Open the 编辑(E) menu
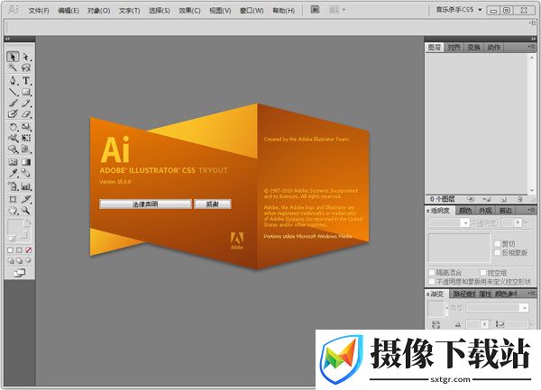This screenshot has width=541, height=390. pos(69,11)
